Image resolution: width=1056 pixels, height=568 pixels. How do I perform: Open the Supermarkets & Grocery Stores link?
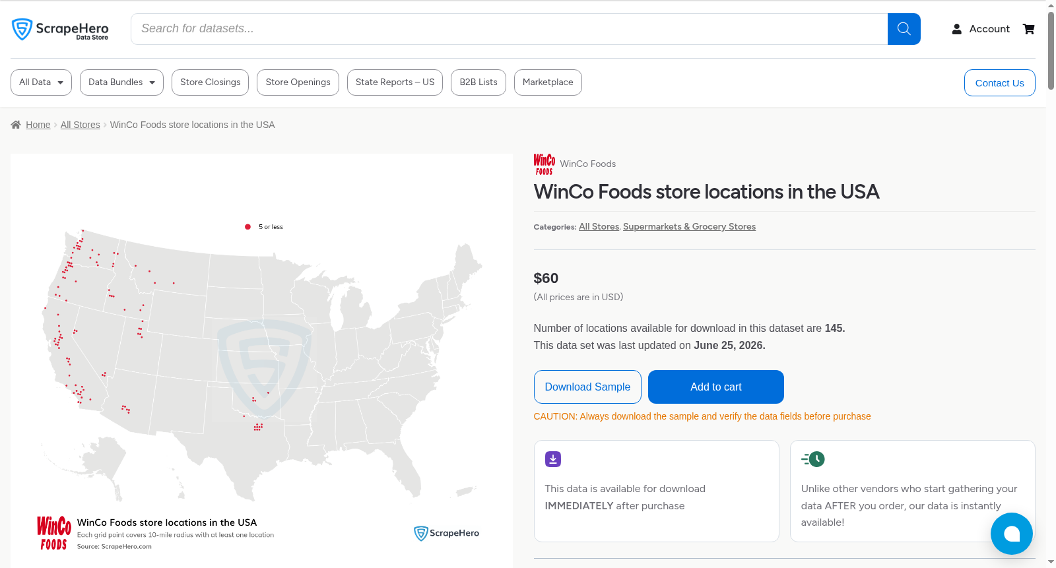coord(689,226)
